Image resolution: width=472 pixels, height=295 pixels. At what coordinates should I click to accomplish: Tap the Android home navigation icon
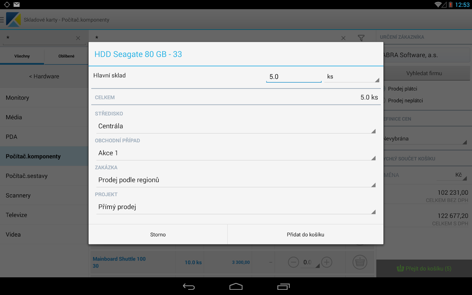(236, 287)
